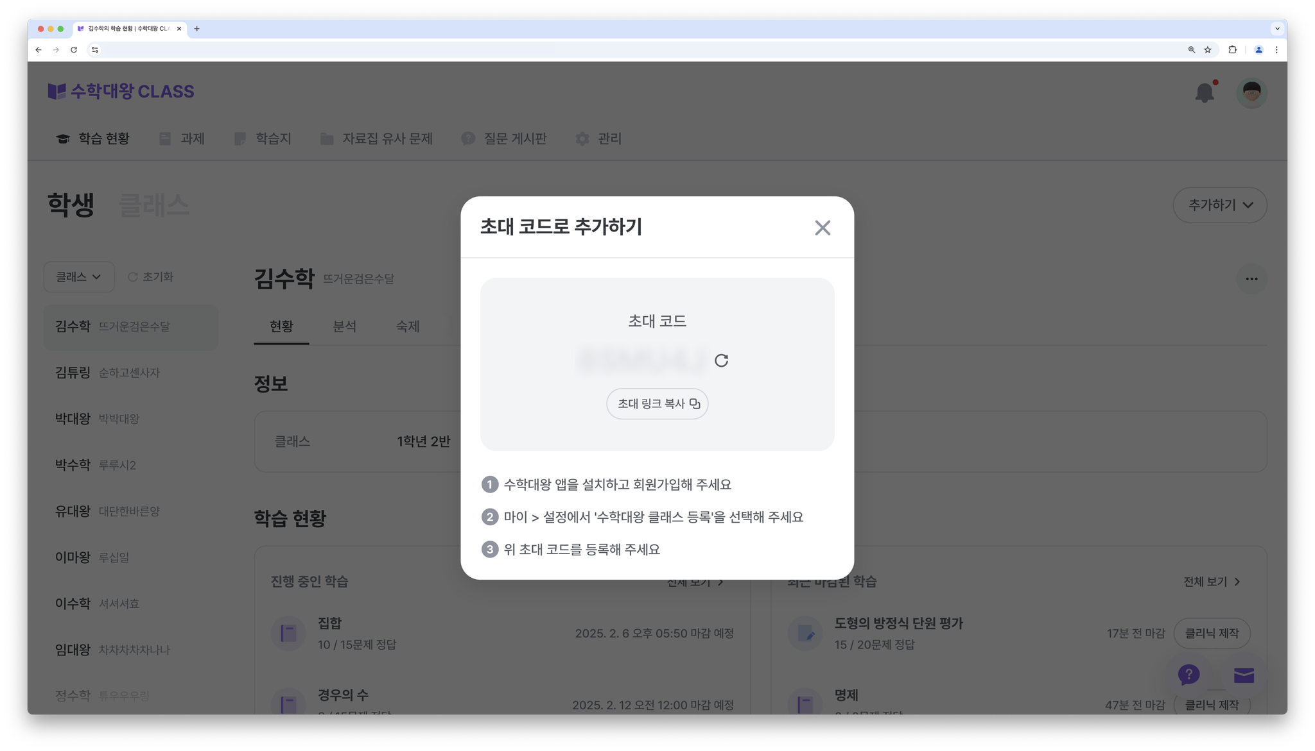
Task: Switch to the 클래스 view tab
Action: [154, 205]
